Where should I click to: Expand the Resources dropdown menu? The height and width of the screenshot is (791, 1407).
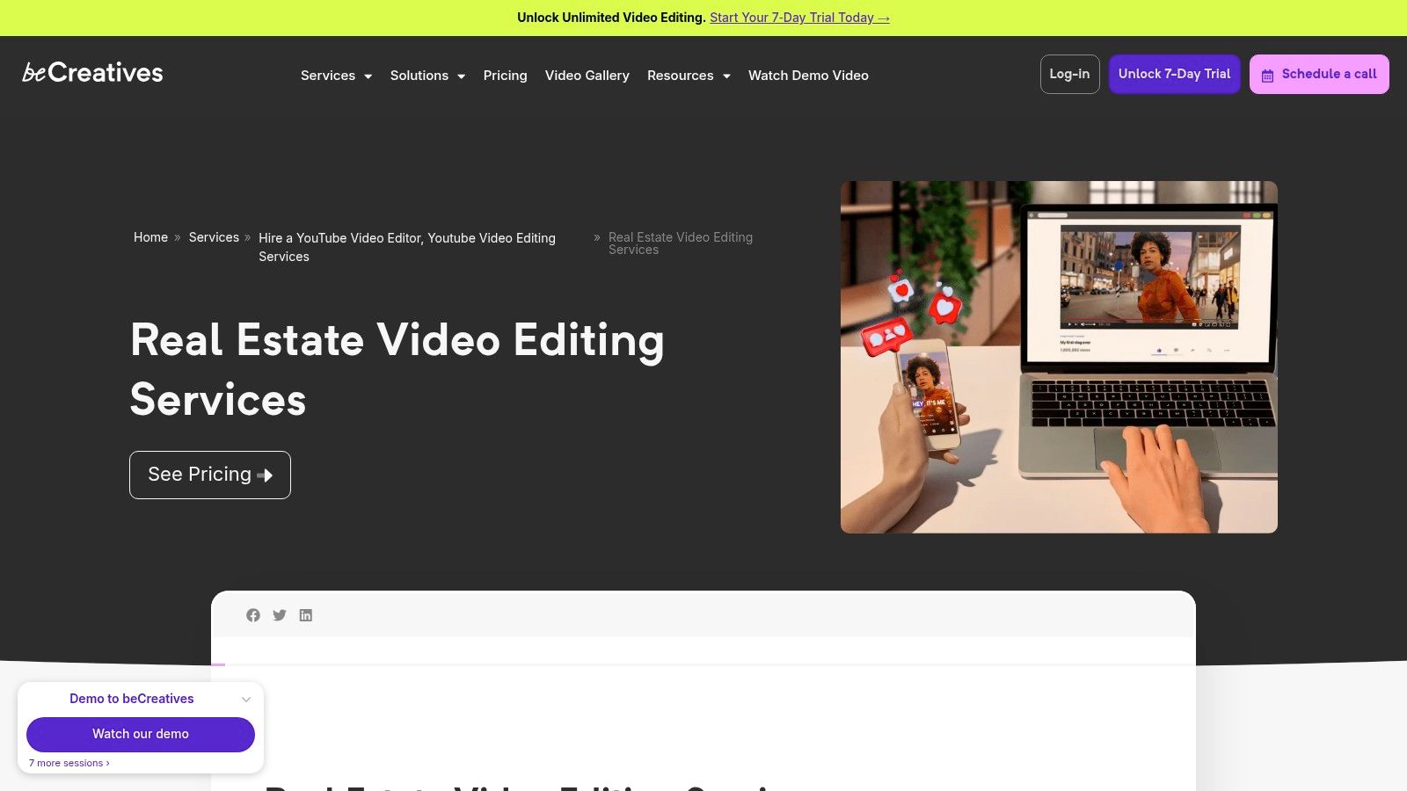[689, 76]
